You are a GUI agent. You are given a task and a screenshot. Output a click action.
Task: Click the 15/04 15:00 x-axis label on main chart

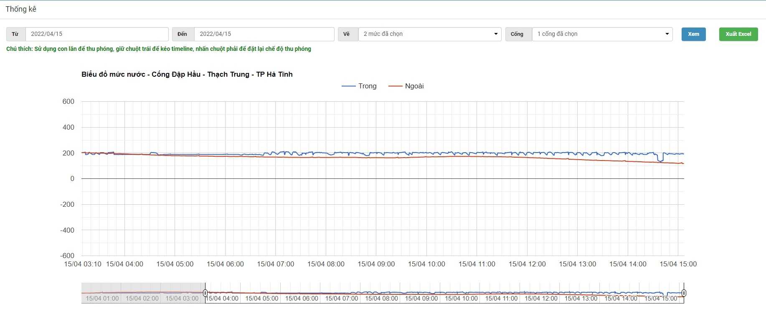pos(678,264)
